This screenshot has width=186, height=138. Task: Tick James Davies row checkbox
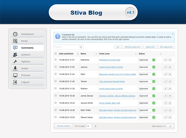tap(55, 95)
